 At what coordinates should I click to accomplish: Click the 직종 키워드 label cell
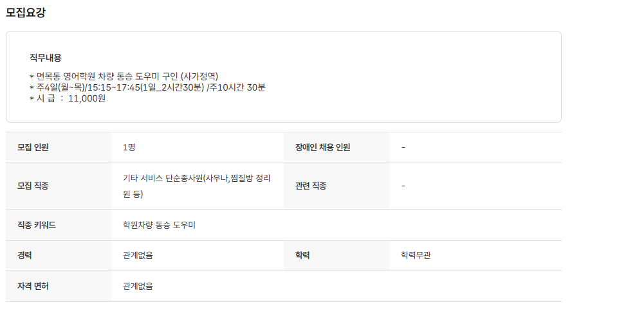click(x=37, y=225)
